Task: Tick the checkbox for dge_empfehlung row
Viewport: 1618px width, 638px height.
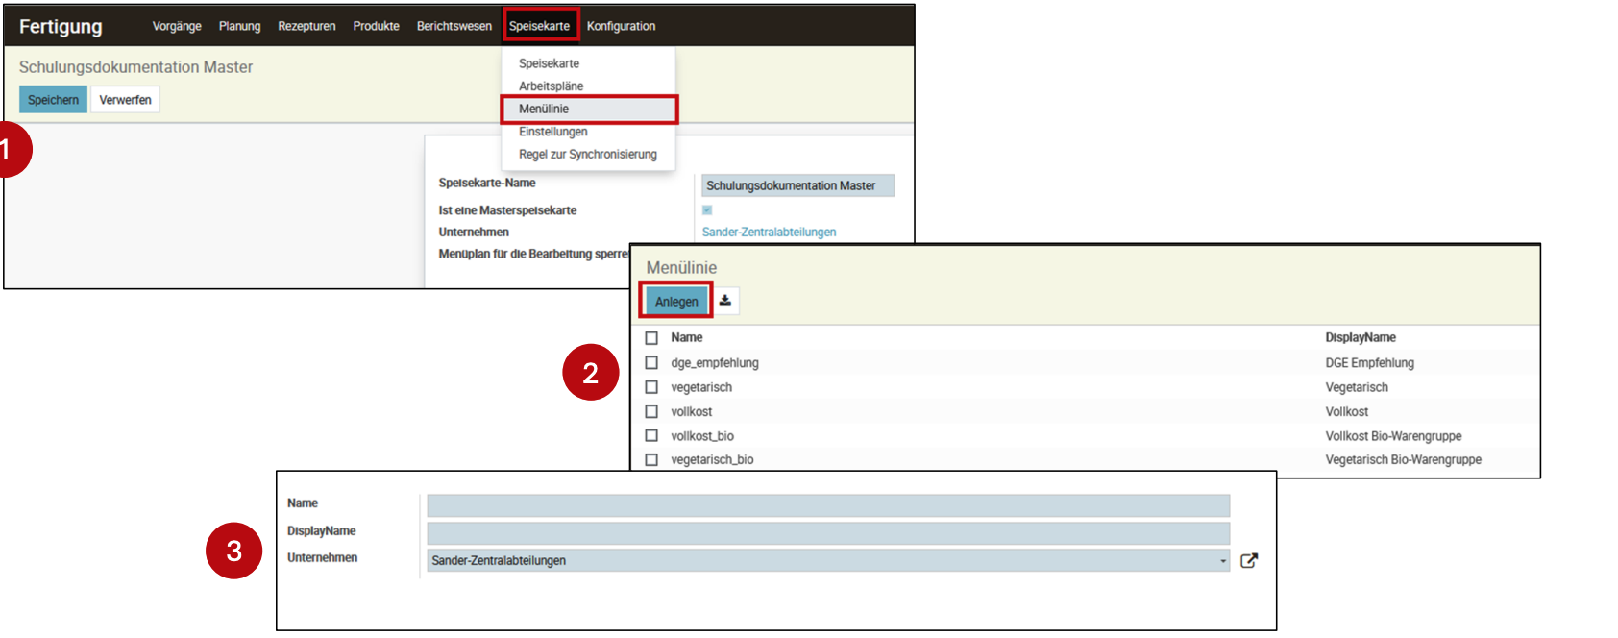Action: tap(651, 363)
